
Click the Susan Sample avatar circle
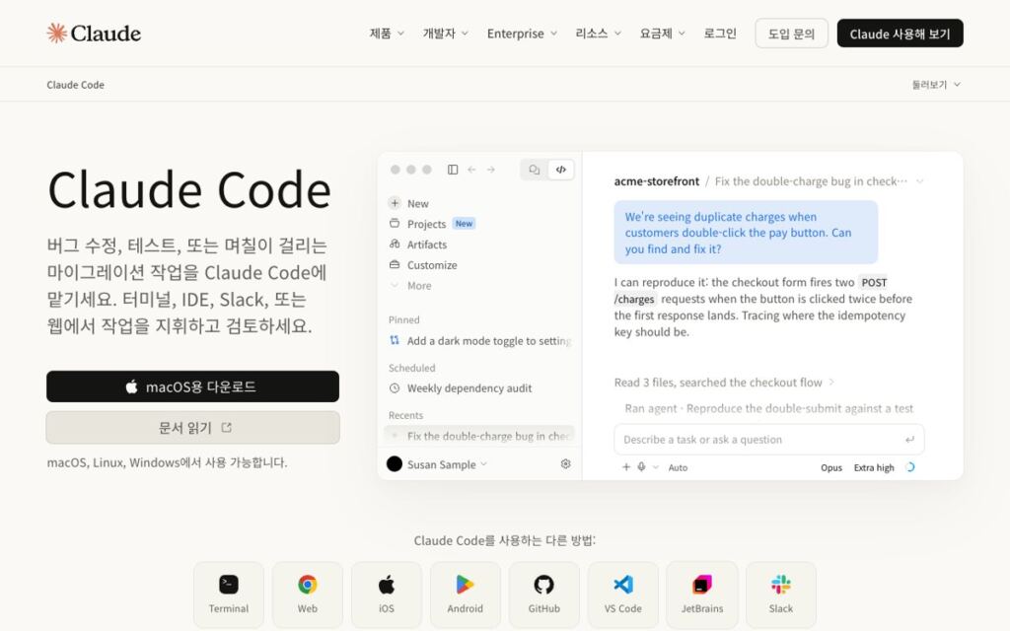click(395, 463)
